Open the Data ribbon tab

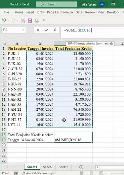click(x=79, y=12)
